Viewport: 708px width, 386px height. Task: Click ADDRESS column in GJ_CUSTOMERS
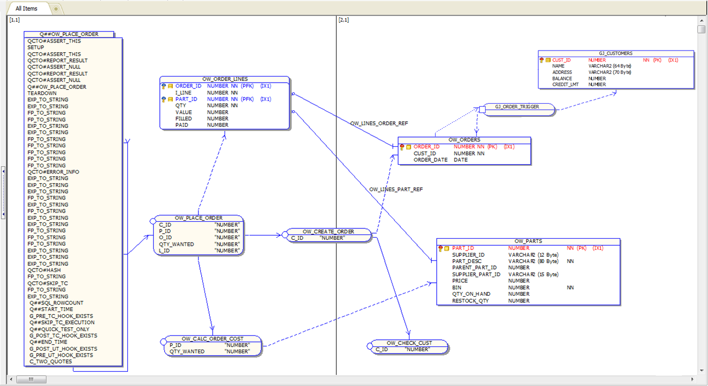click(x=562, y=72)
